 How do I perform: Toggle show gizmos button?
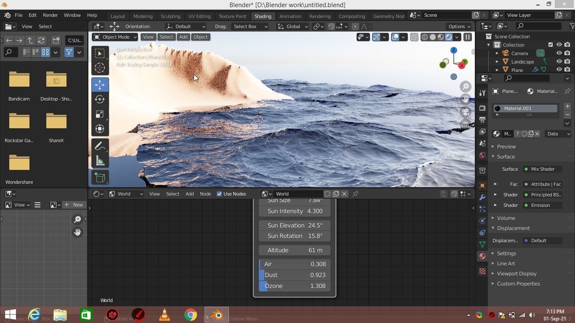(376, 37)
